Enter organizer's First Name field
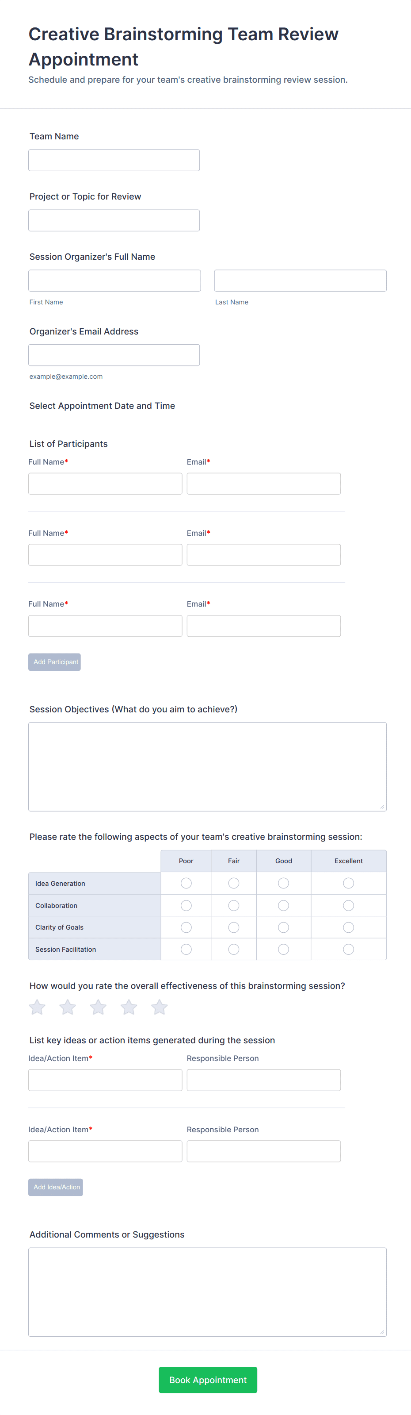Screen dimensions: 411x1415 click(115, 280)
